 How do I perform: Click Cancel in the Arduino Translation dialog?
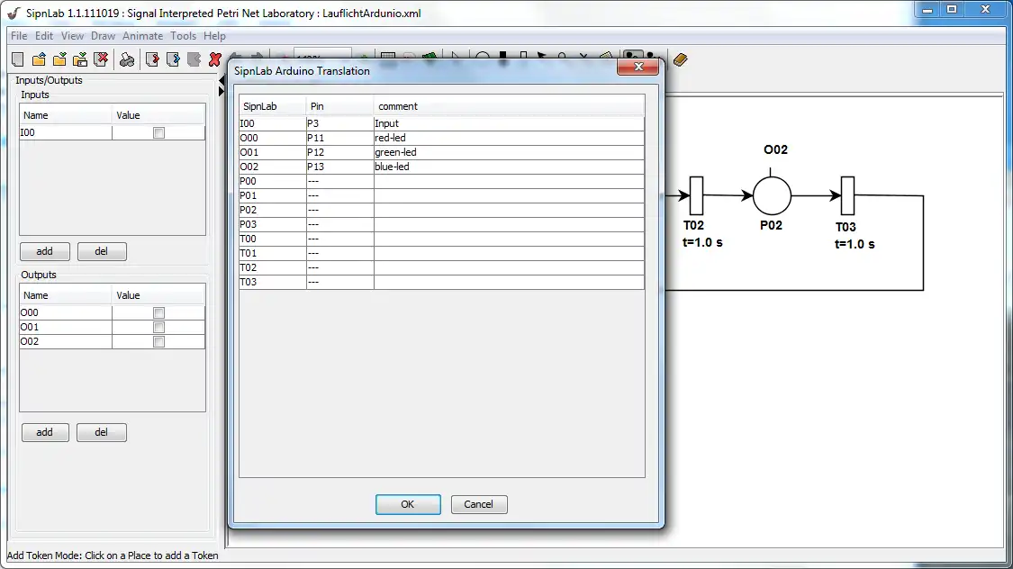pyautogui.click(x=479, y=504)
